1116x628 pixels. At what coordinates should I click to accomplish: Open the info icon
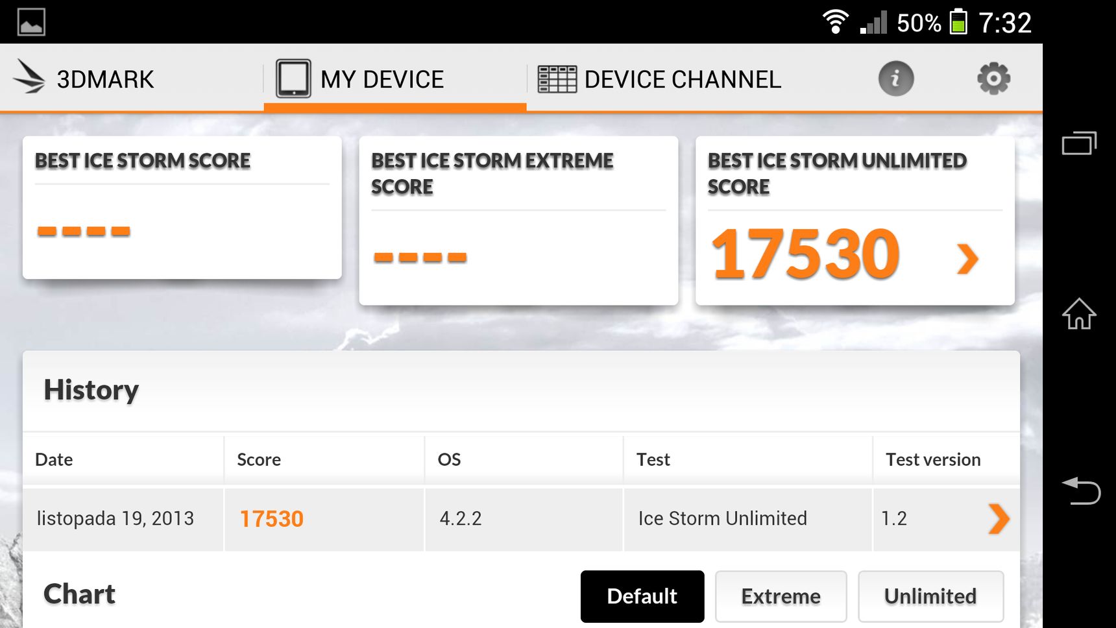point(896,78)
